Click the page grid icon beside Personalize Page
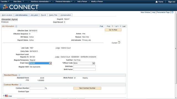 pos(172,12)
